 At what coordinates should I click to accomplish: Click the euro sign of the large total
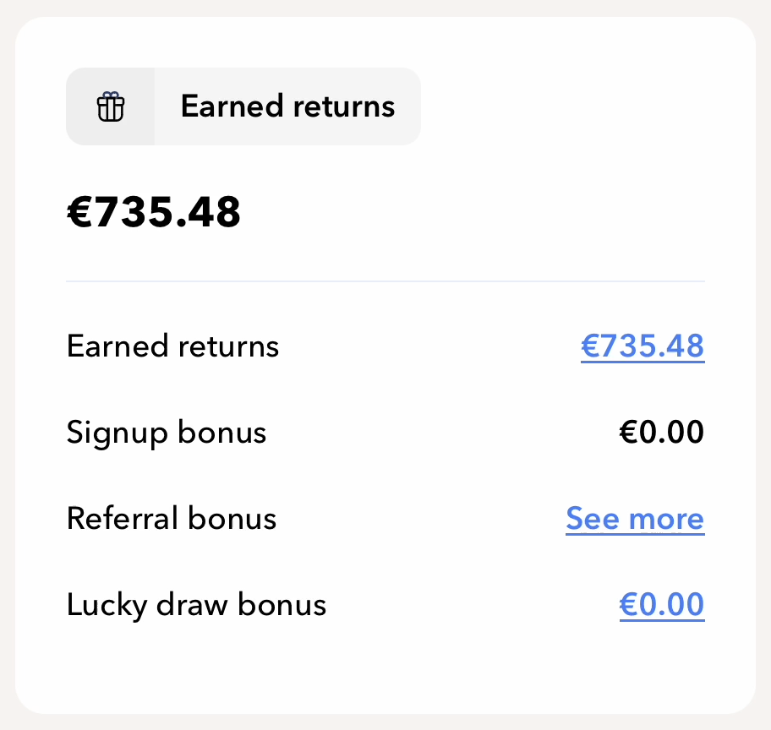79,213
